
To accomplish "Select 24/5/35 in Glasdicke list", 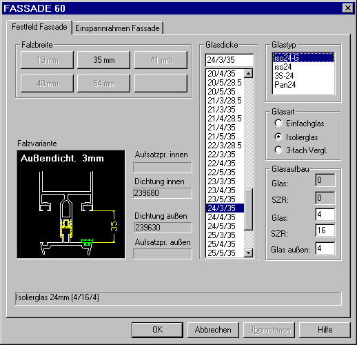I will coord(225,226).
